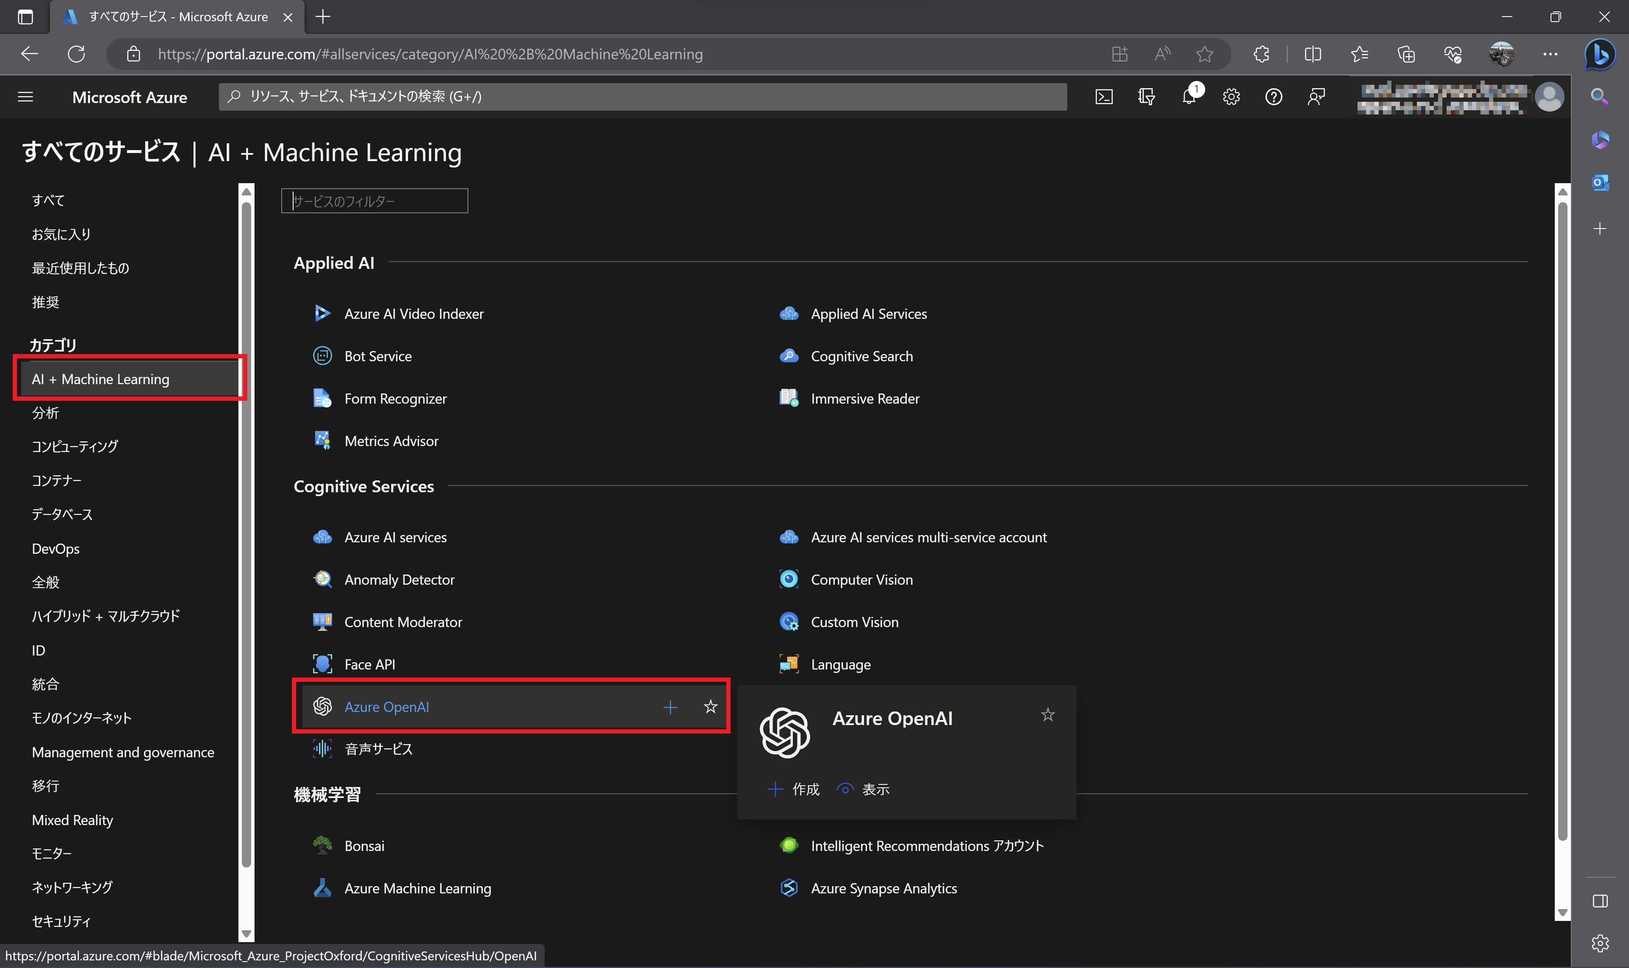Open Azure AI services link
This screenshot has height=968, width=1629.
395,537
